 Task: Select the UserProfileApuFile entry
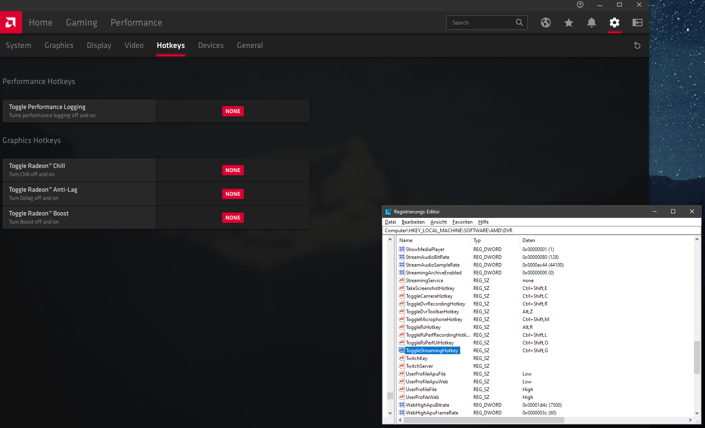tap(426, 374)
